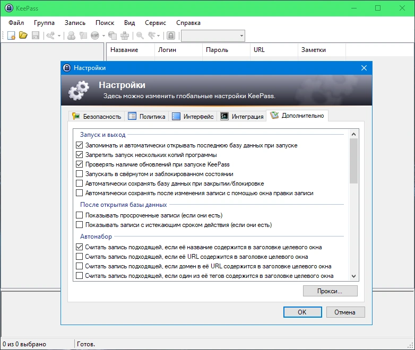Click the Название column header
The width and height of the screenshot is (415, 350).
pyautogui.click(x=131, y=50)
